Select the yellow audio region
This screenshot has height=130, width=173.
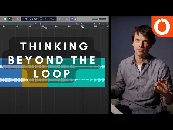pyautogui.click(x=35, y=72)
